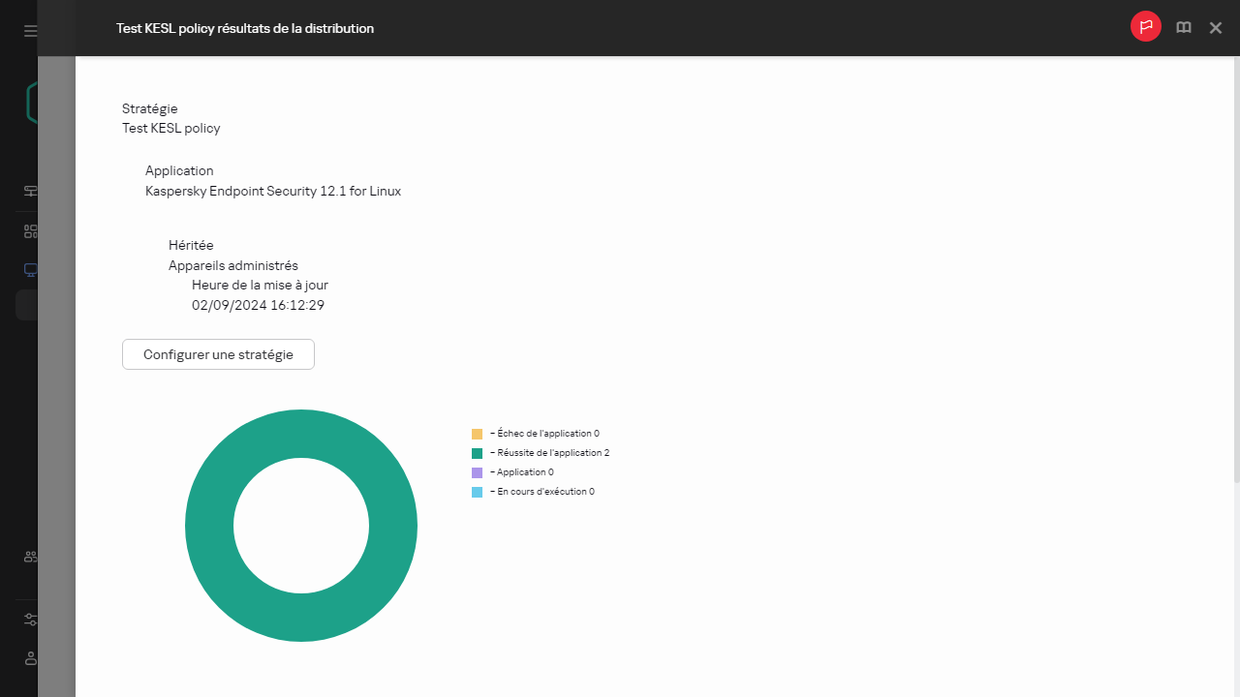The height and width of the screenshot is (697, 1240).
Task: Click the purple Application legend swatch
Action: pyautogui.click(x=477, y=472)
